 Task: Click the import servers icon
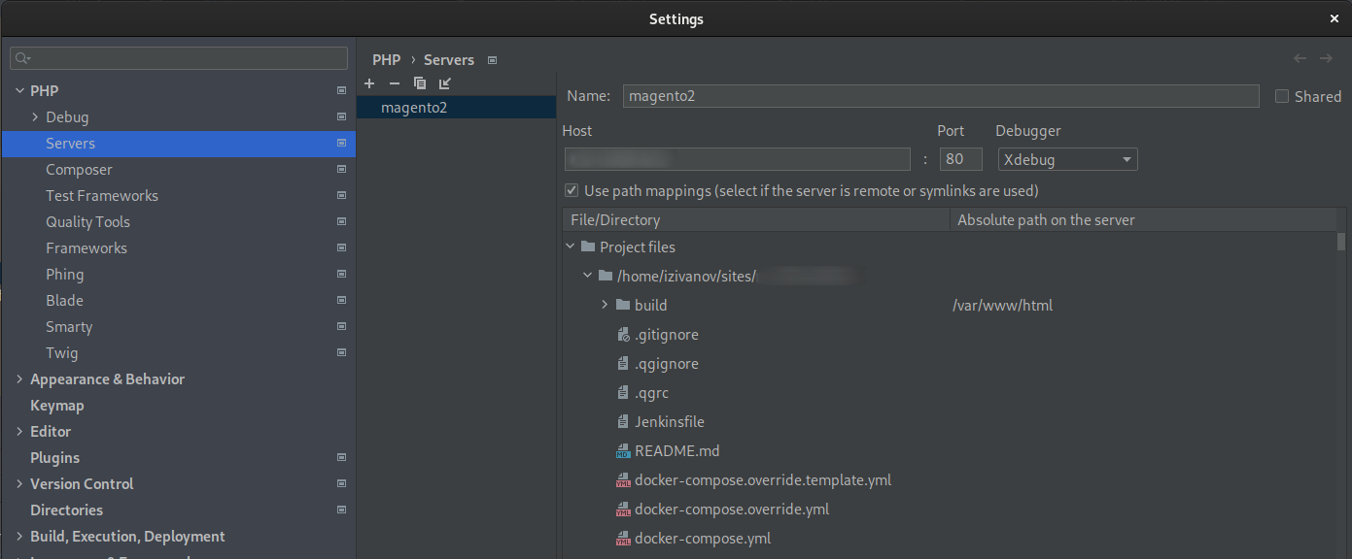coord(445,83)
